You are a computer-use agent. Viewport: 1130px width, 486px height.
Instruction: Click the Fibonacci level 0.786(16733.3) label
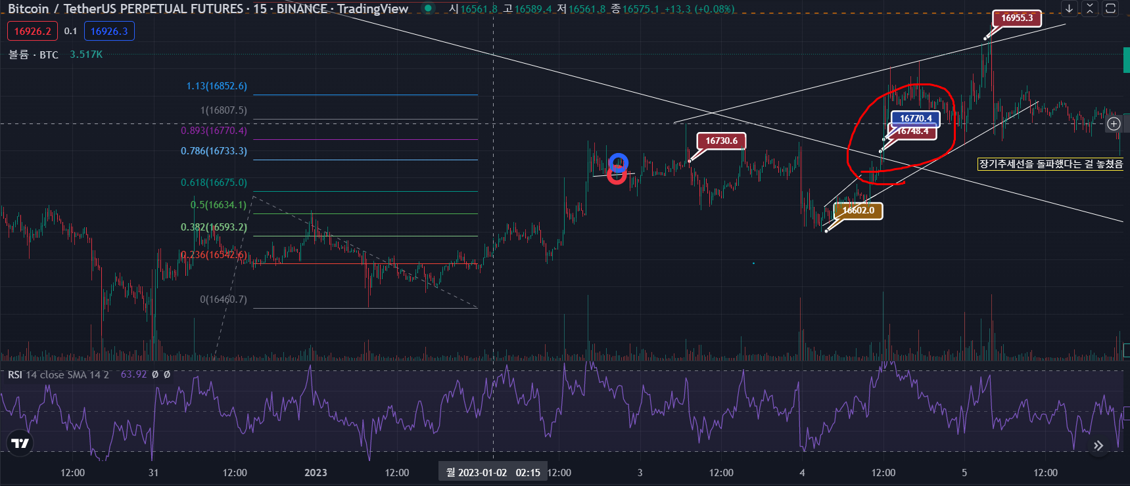tap(214, 151)
